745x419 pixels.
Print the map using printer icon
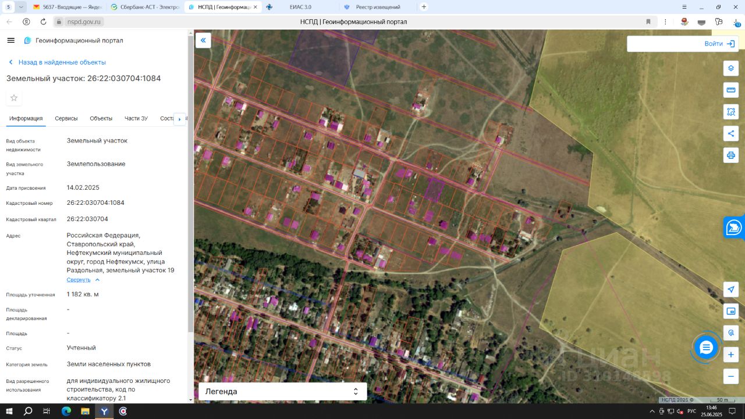pyautogui.click(x=731, y=155)
